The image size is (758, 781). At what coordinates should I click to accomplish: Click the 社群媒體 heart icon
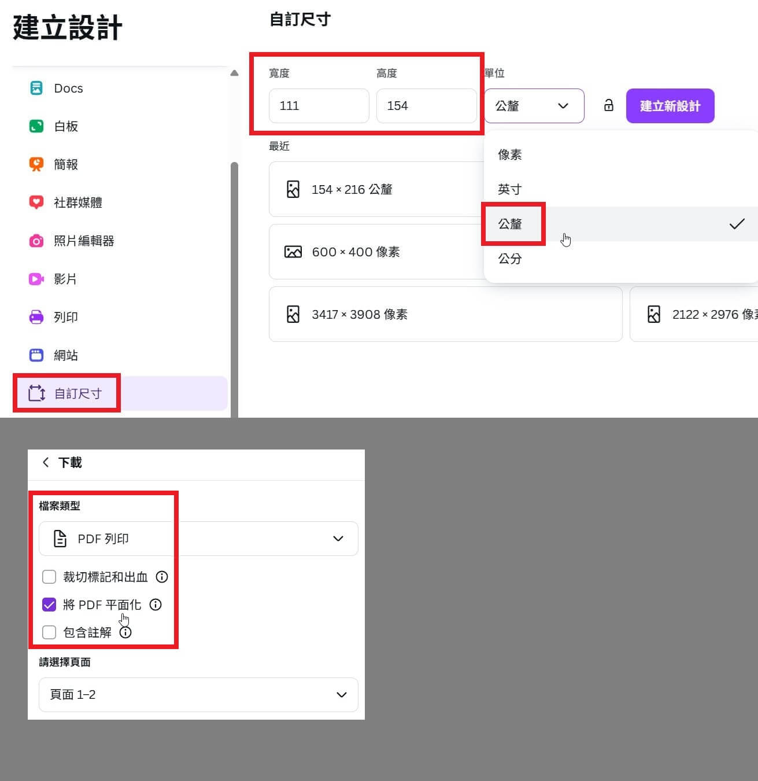pos(36,202)
